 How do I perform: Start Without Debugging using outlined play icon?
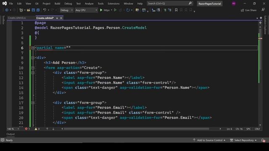(x=115, y=10)
